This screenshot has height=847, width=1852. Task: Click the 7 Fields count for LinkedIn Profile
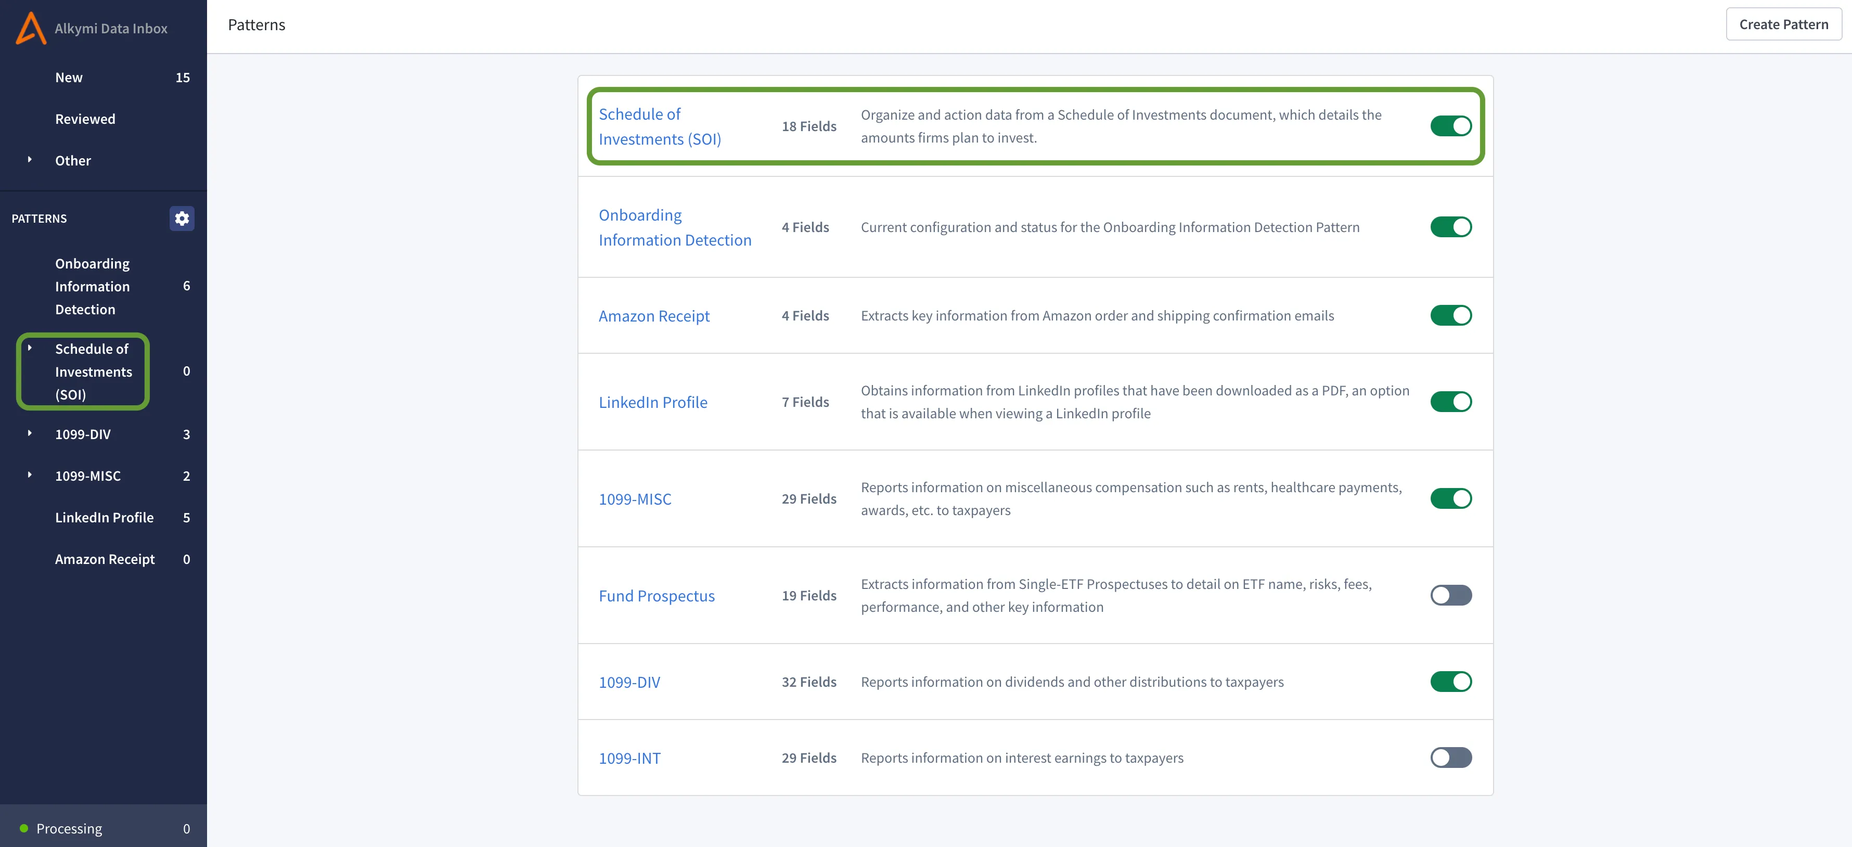coord(805,402)
